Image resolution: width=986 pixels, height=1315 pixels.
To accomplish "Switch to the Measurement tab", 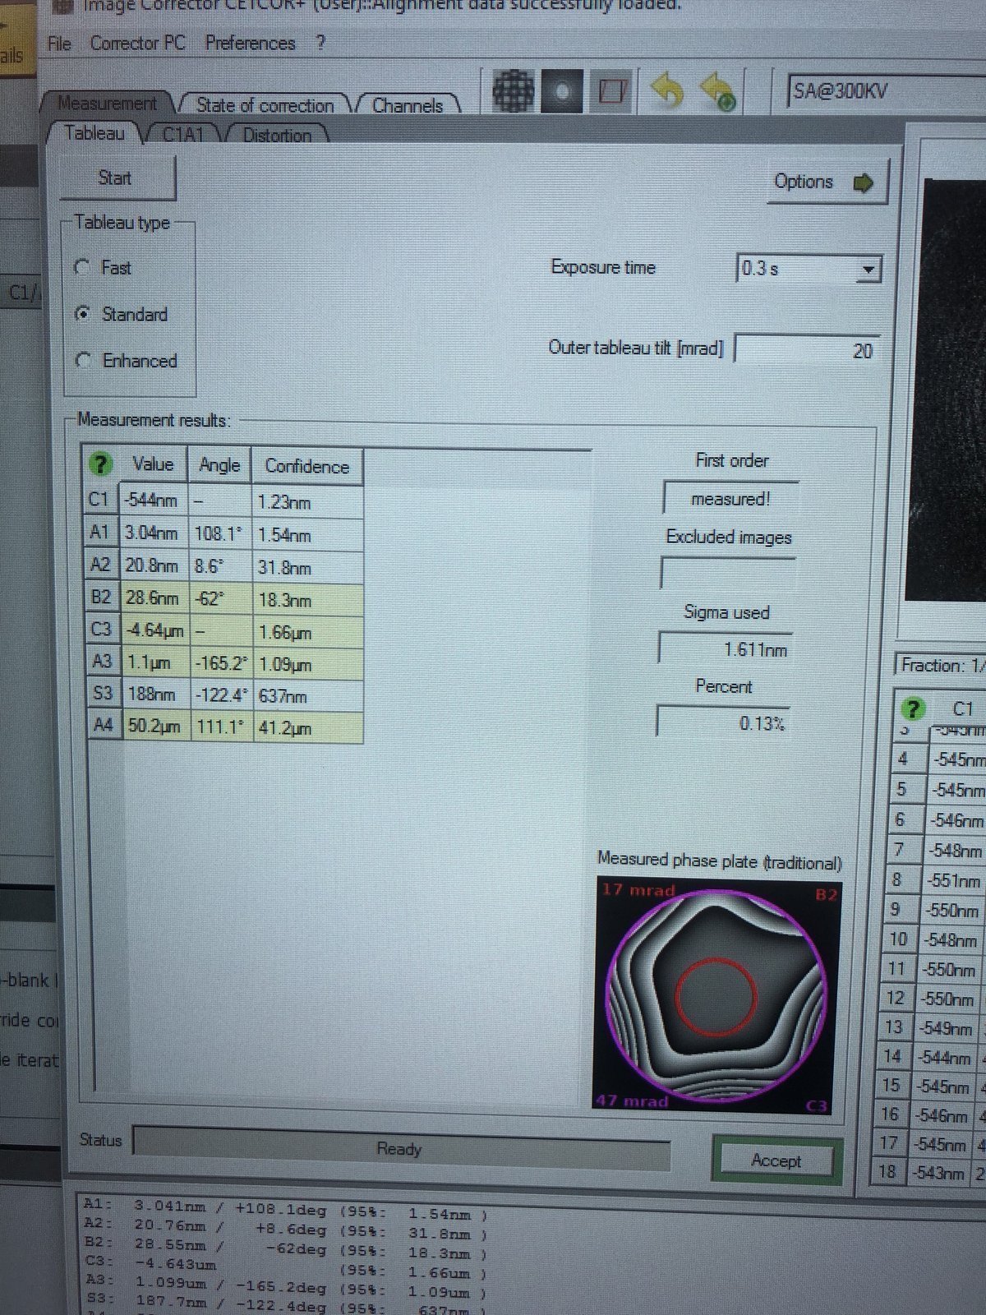I will tap(107, 104).
